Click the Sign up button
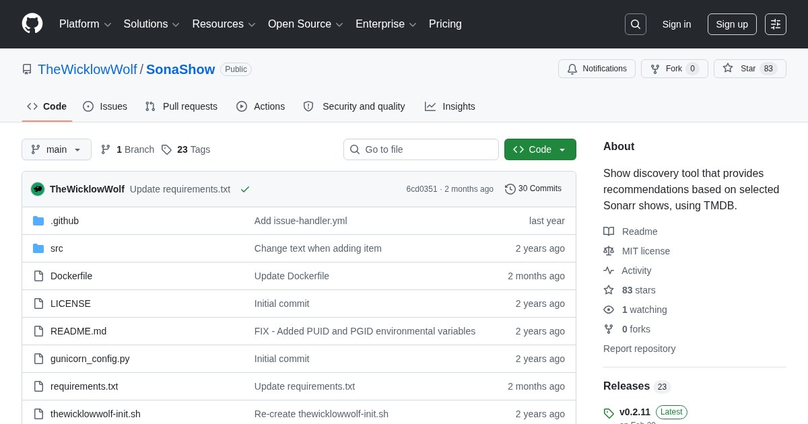Viewport: 808px width, 424px height. pyautogui.click(x=732, y=24)
